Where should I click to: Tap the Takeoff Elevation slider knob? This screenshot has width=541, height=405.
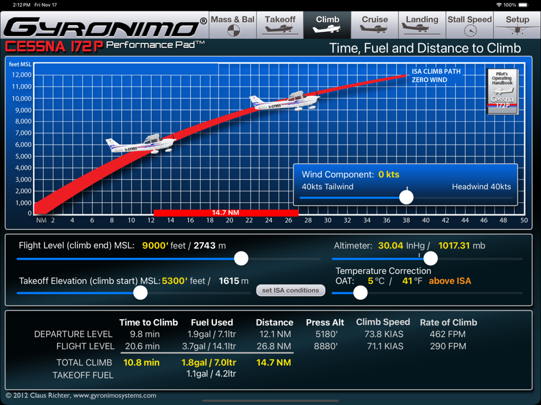click(141, 292)
